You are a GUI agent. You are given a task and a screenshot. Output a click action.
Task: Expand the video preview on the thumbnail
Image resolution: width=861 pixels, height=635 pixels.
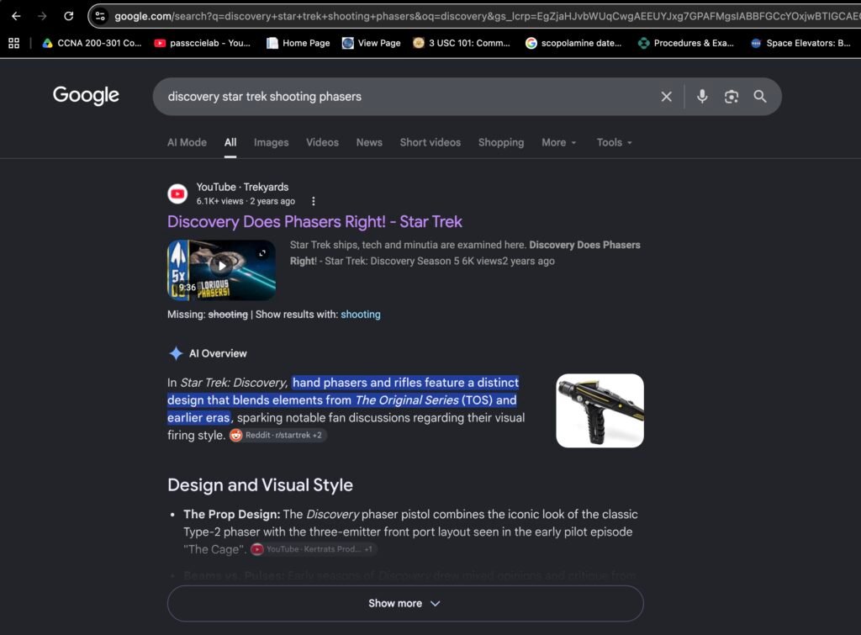pos(262,252)
